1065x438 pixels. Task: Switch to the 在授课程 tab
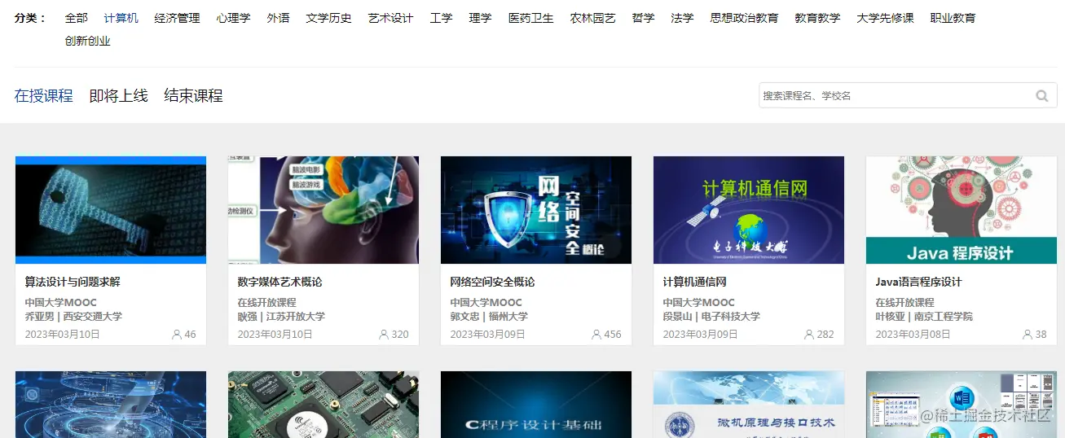(44, 96)
